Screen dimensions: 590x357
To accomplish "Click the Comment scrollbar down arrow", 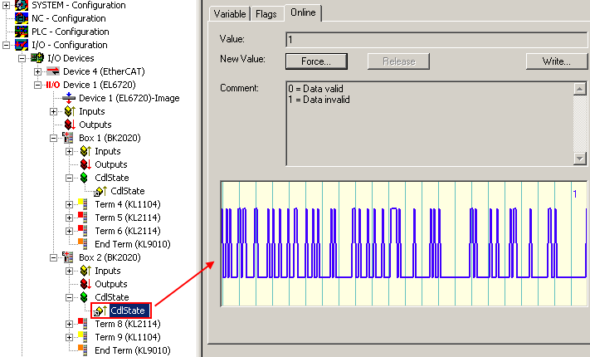I will point(580,159).
